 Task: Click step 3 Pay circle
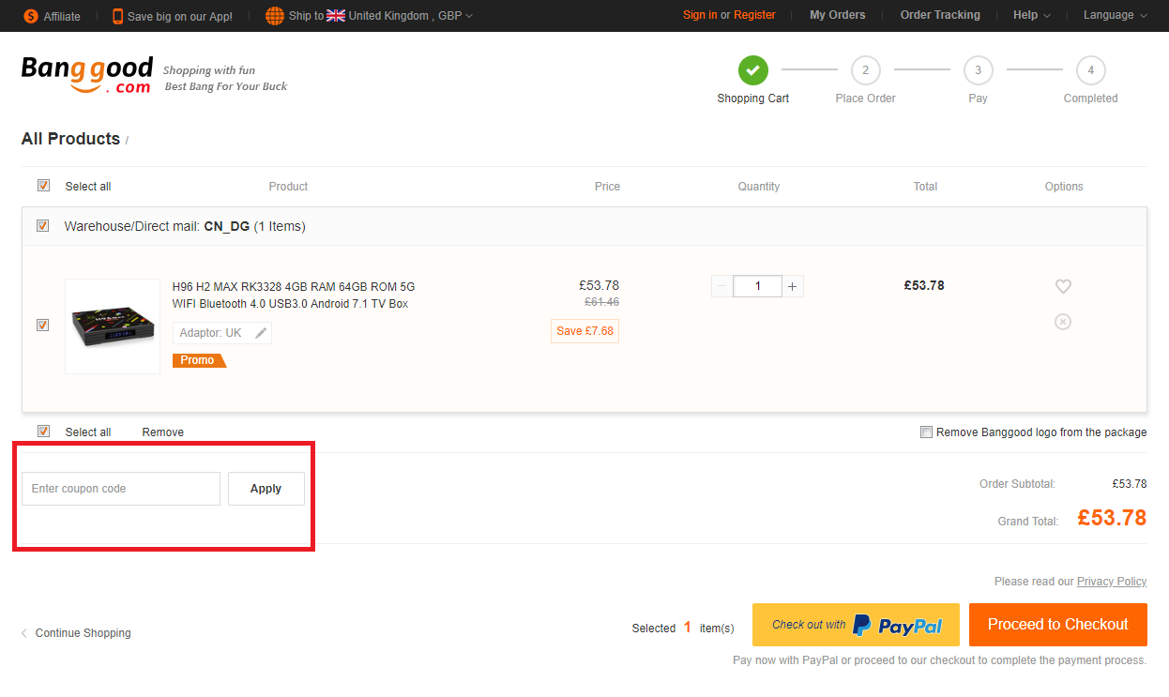tap(979, 70)
